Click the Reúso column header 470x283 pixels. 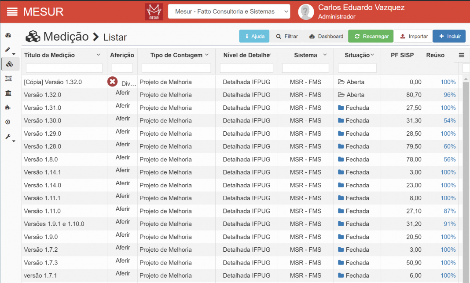436,55
